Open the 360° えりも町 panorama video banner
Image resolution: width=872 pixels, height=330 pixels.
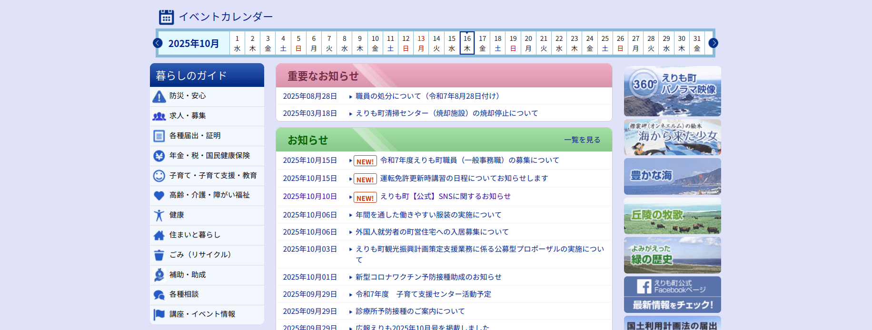(672, 91)
